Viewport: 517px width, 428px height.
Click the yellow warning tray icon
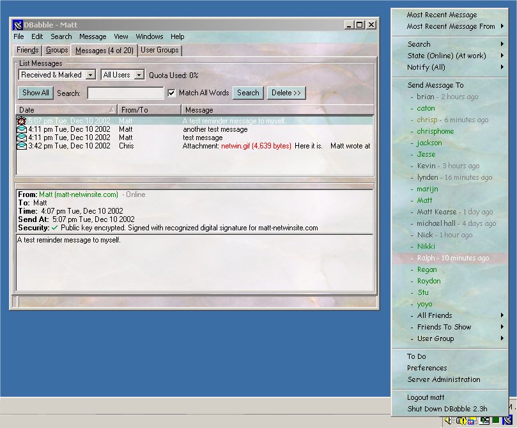point(461,421)
